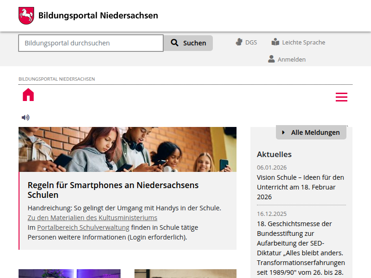Click the Niedersachsen coat of arms logo
This screenshot has height=278, width=371.
(26, 14)
